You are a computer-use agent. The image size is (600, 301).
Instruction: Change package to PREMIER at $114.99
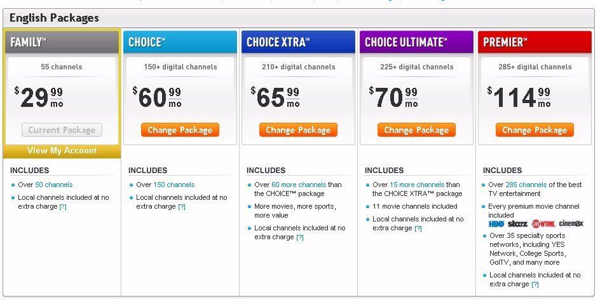[535, 130]
